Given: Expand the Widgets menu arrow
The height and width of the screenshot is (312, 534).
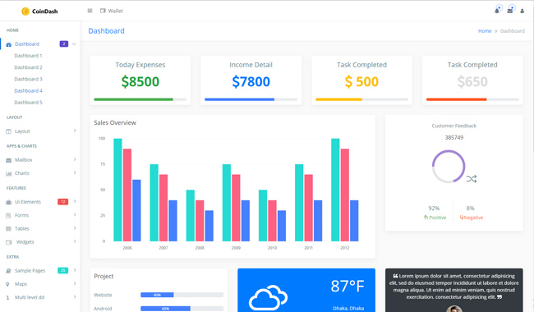Looking at the screenshot, I should point(75,241).
